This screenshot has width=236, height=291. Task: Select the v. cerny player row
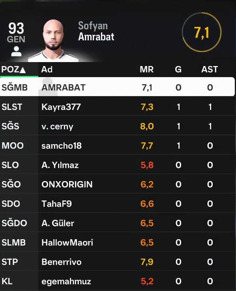tap(118, 126)
